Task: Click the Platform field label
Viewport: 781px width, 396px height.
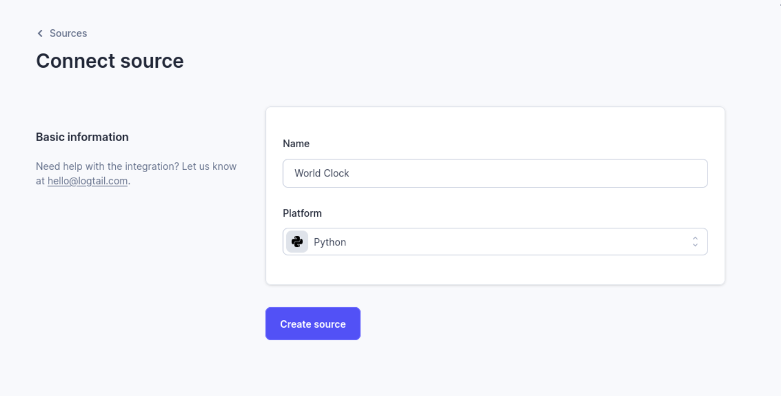Action: point(302,213)
